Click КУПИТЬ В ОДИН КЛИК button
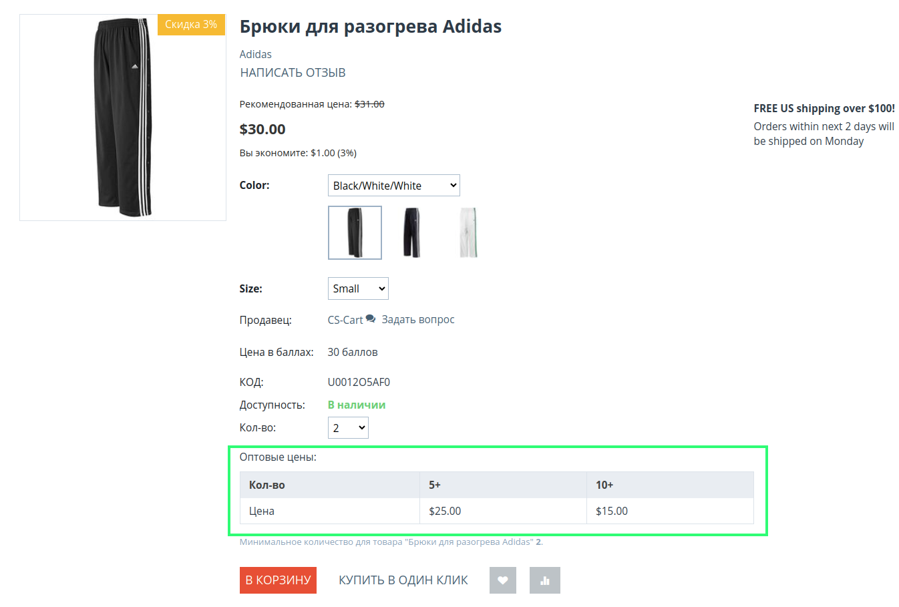The width and height of the screenshot is (899, 607). [403, 580]
